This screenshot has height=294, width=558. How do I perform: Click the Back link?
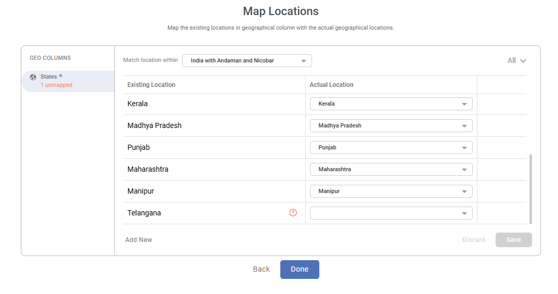[261, 270]
